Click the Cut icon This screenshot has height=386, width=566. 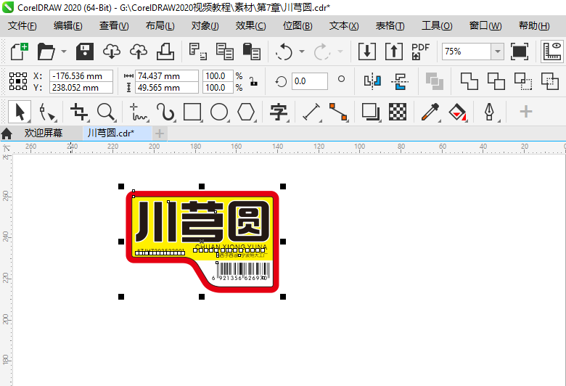[x=198, y=52]
